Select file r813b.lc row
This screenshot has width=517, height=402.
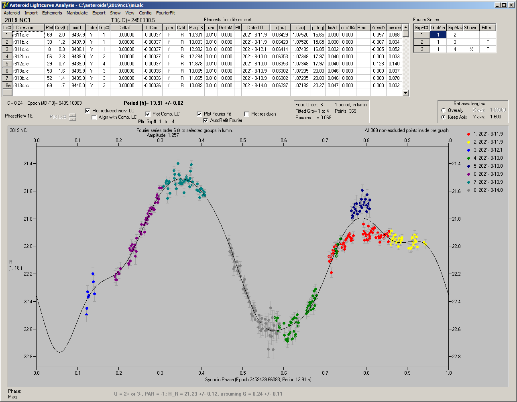[x=28, y=78]
